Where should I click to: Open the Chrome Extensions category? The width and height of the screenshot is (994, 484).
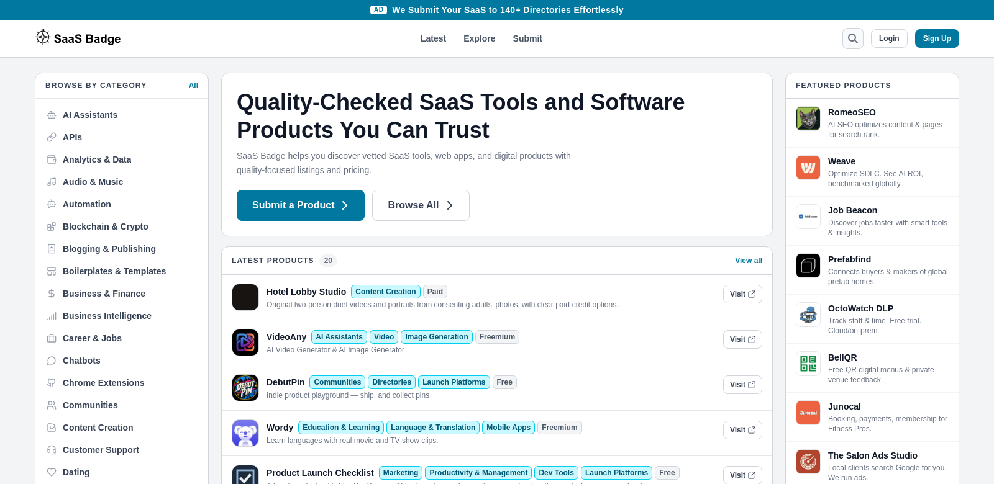103,383
